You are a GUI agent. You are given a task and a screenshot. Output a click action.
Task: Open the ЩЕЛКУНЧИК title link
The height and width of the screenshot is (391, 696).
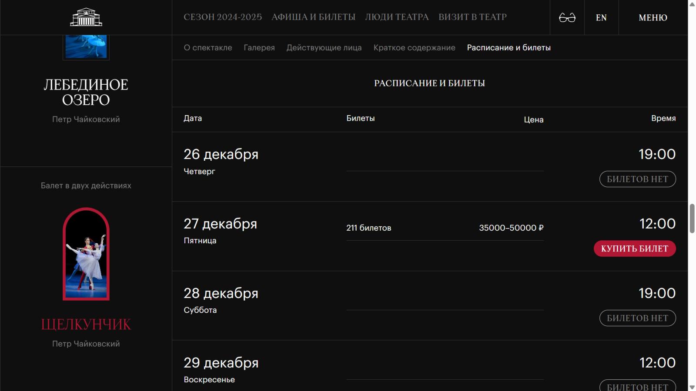[x=86, y=324]
